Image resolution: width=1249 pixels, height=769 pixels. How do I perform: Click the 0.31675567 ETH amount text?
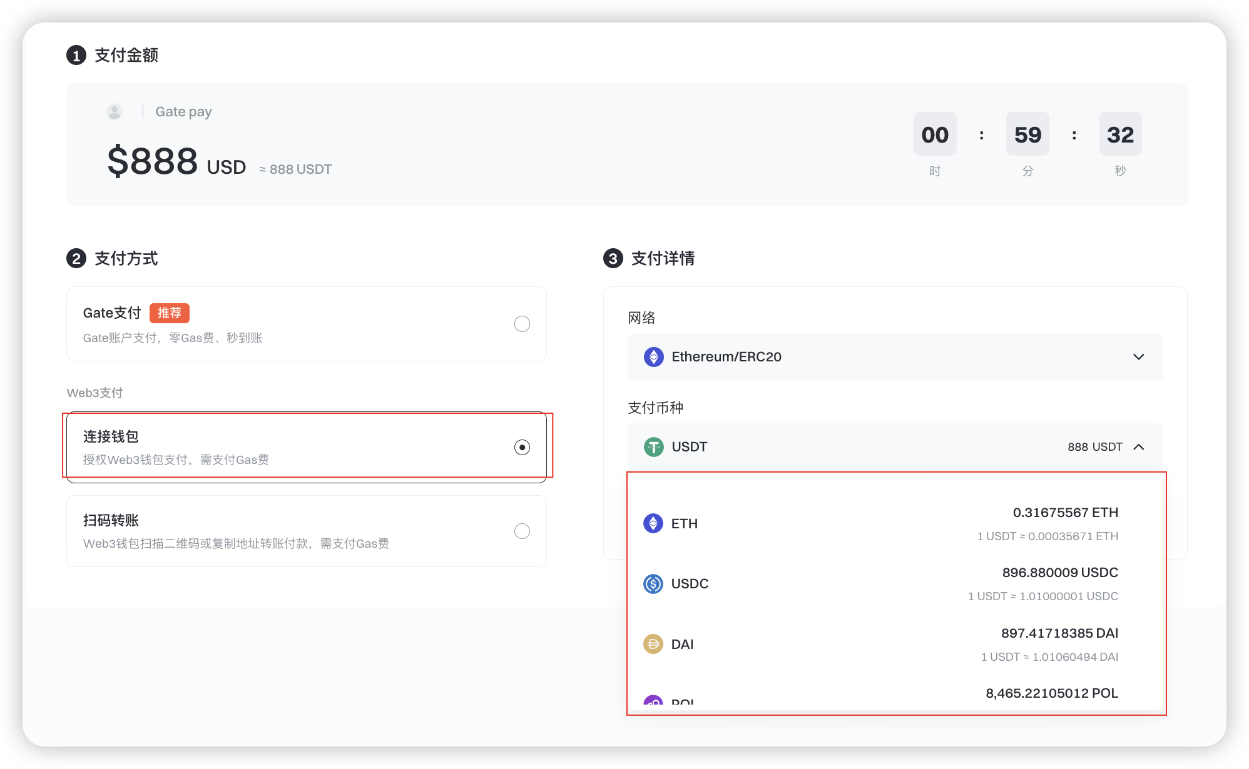tap(1065, 513)
